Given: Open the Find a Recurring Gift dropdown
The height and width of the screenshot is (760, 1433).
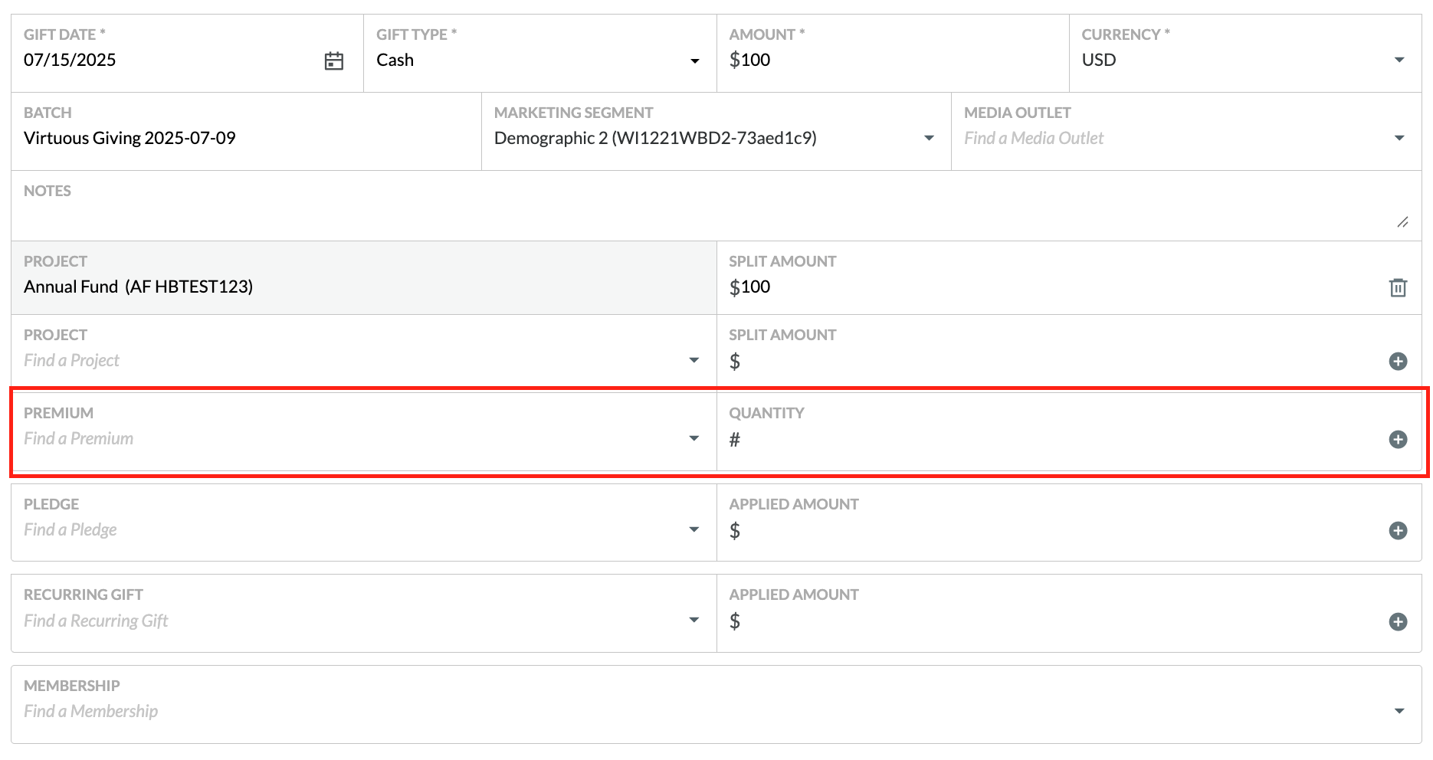Looking at the screenshot, I should (x=694, y=620).
